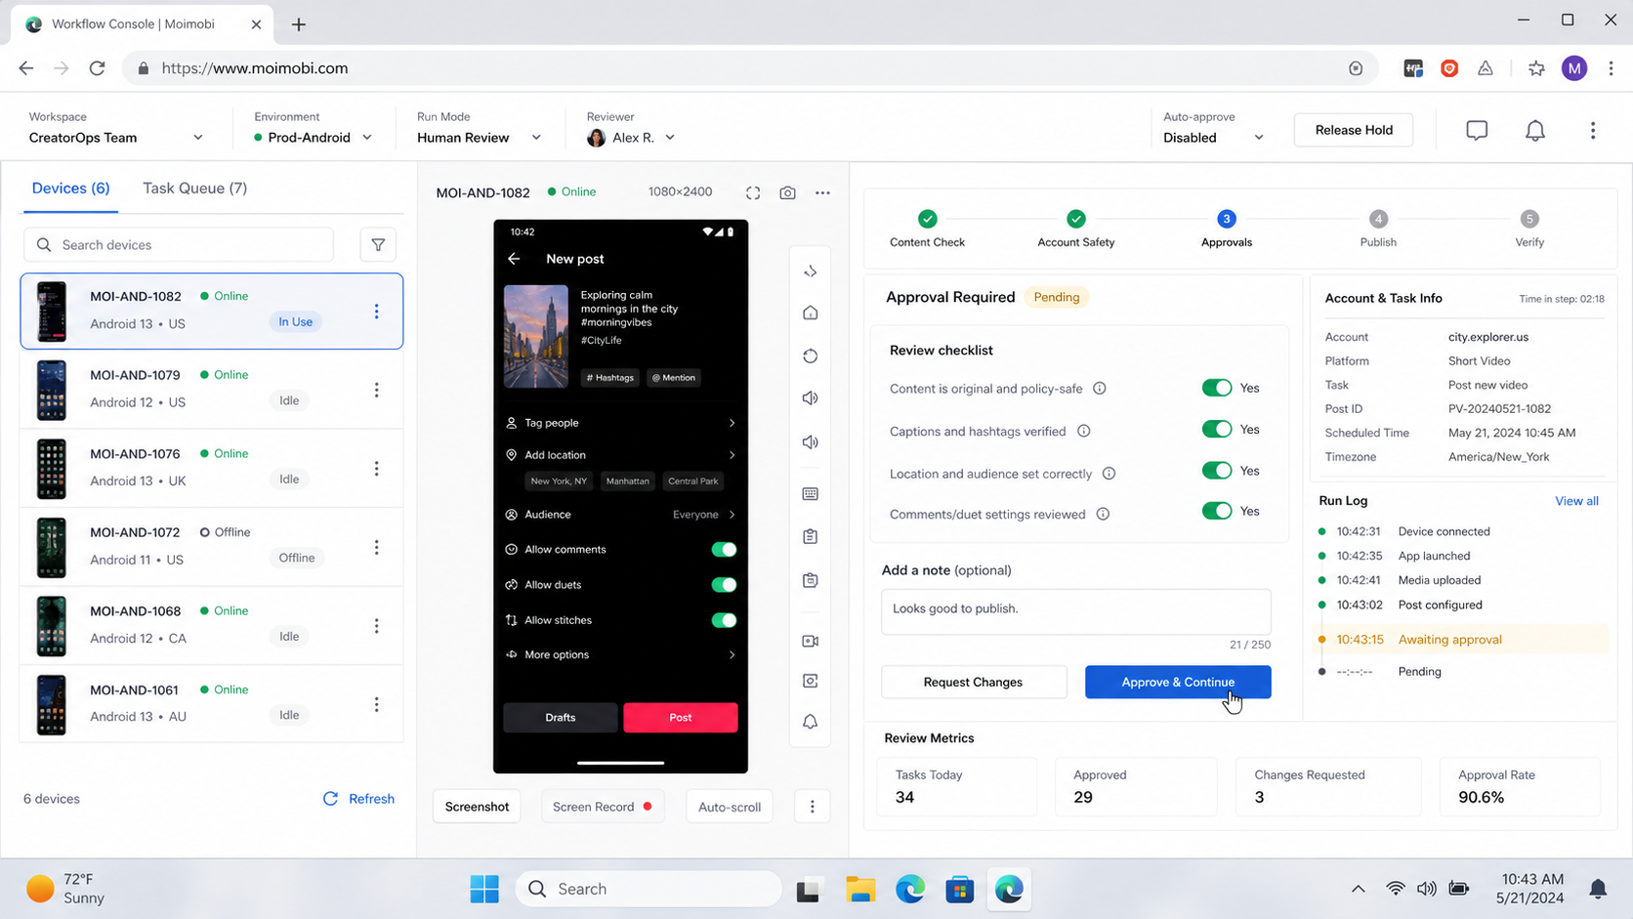This screenshot has width=1633, height=919.
Task: Toggle Location and audience set correctly switch
Action: [x=1217, y=471]
